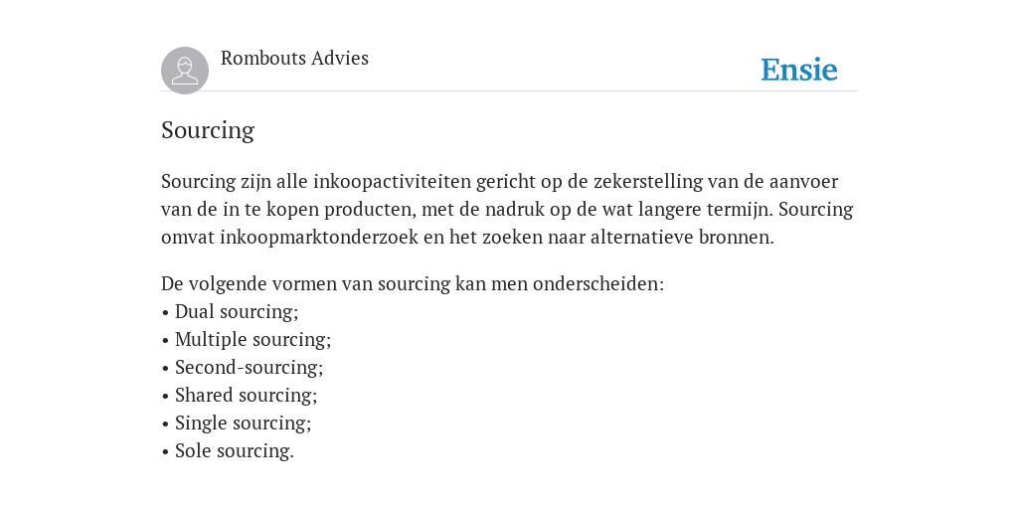
Task: Click the Sourcing heading title
Action: [208, 130]
